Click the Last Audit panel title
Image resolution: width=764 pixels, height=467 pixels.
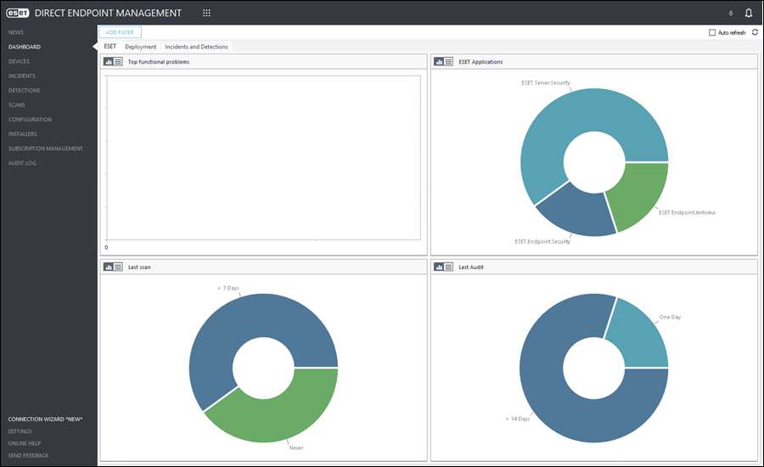coord(471,267)
